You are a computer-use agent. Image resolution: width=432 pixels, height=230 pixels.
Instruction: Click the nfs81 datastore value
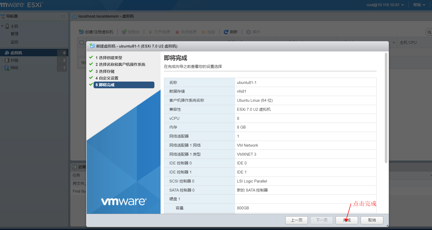[x=242, y=91]
